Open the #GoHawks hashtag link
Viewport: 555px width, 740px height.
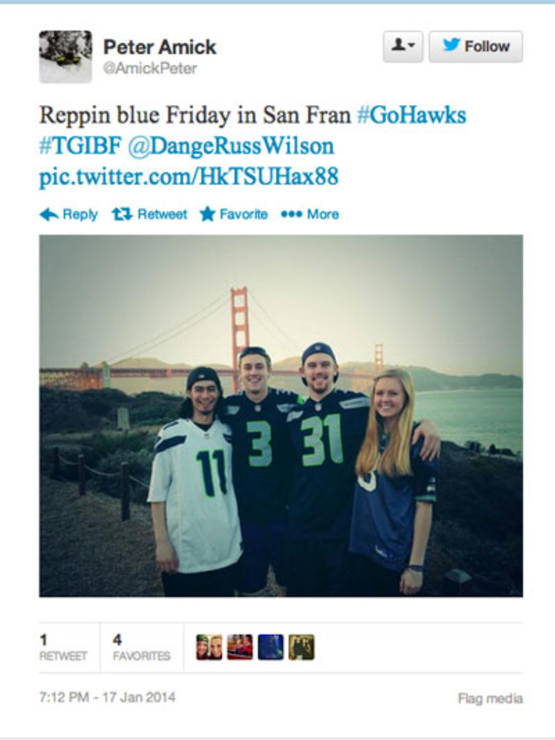click(x=411, y=115)
